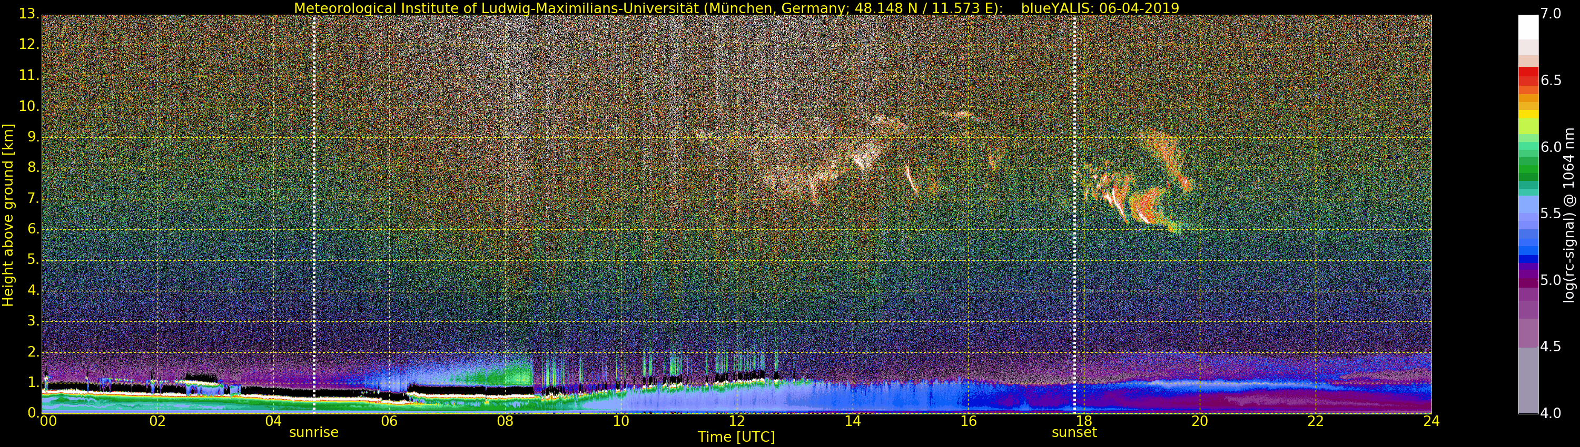Click the time tick label '20'
Screen dimensions: 1580x447
coord(1200,421)
